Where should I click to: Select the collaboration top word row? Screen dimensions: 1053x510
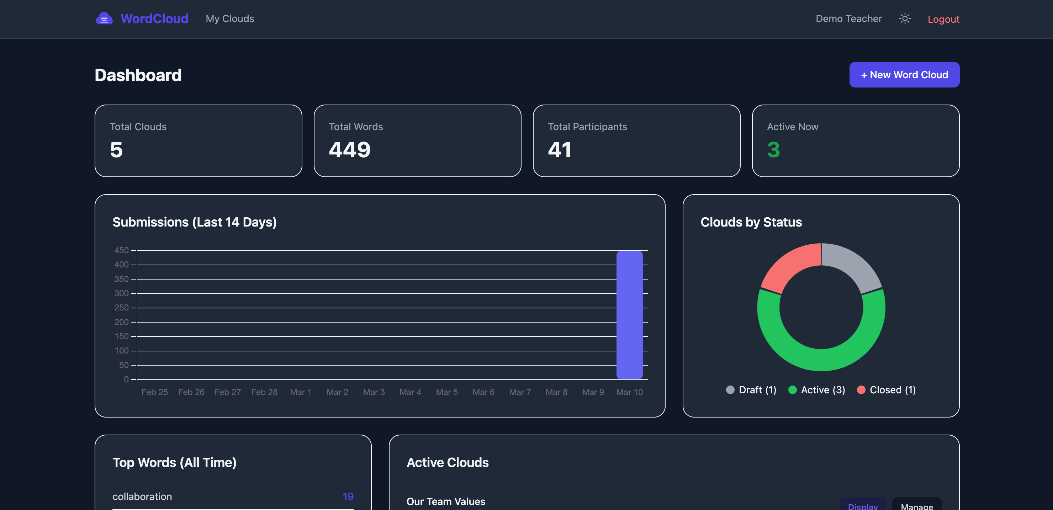point(233,496)
